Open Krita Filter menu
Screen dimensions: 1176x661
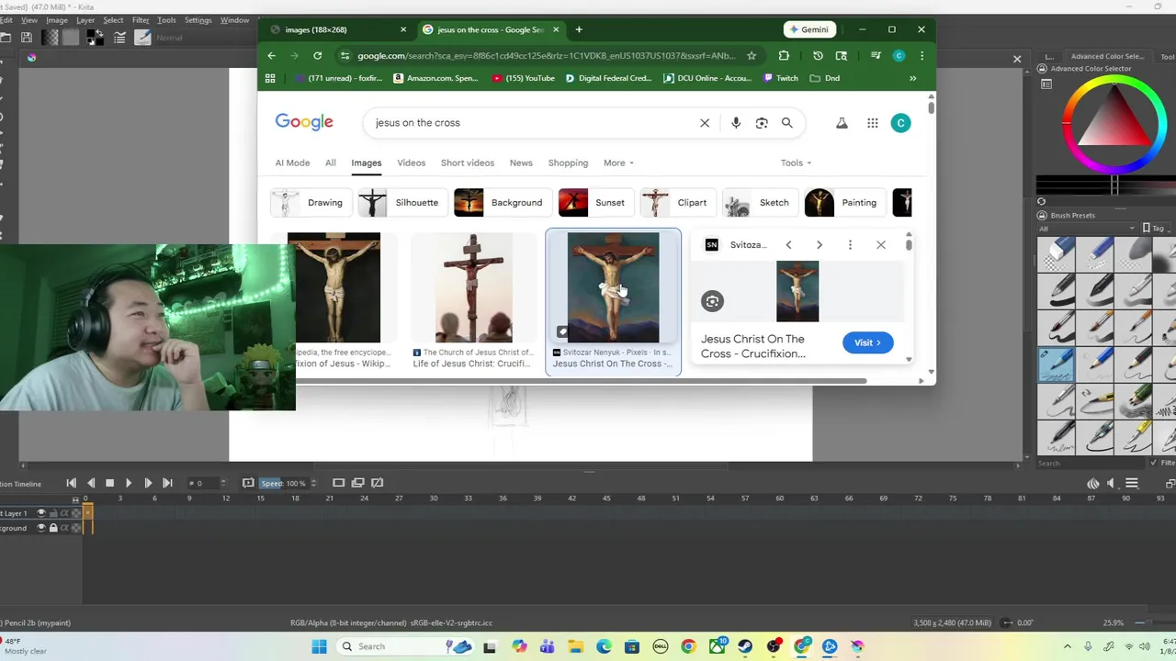point(141,19)
